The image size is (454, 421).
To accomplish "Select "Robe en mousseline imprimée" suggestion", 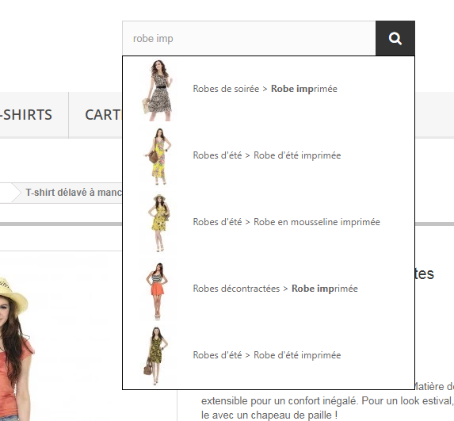I will click(x=317, y=222).
